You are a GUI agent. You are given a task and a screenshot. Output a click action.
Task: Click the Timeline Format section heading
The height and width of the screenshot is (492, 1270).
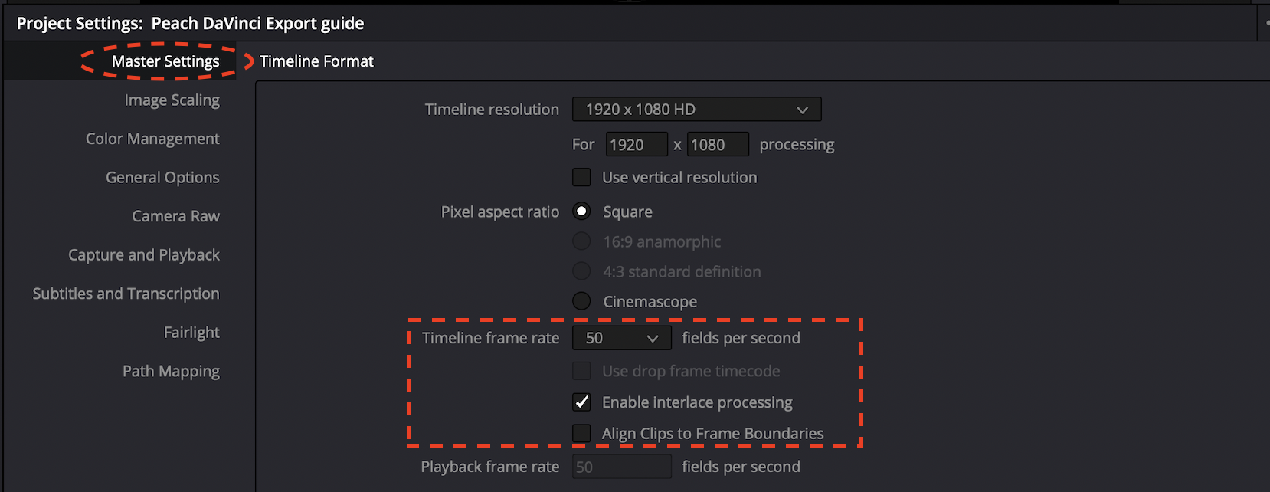click(316, 61)
